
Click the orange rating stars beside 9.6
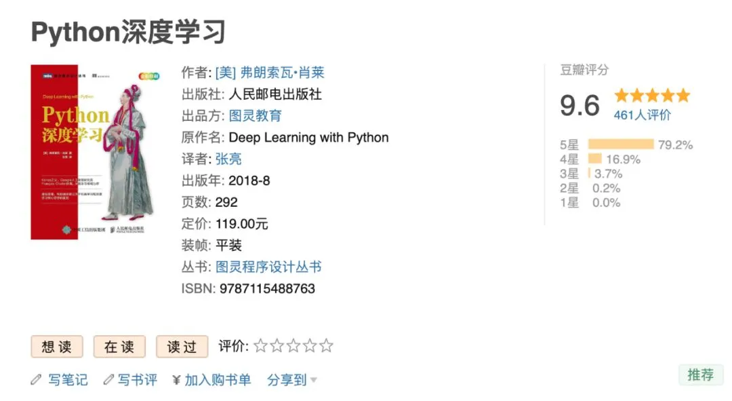(x=652, y=96)
